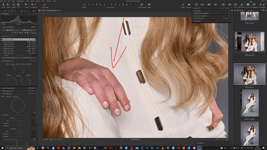Click the Copy and Apply icon

pyautogui.click(x=142, y=5)
